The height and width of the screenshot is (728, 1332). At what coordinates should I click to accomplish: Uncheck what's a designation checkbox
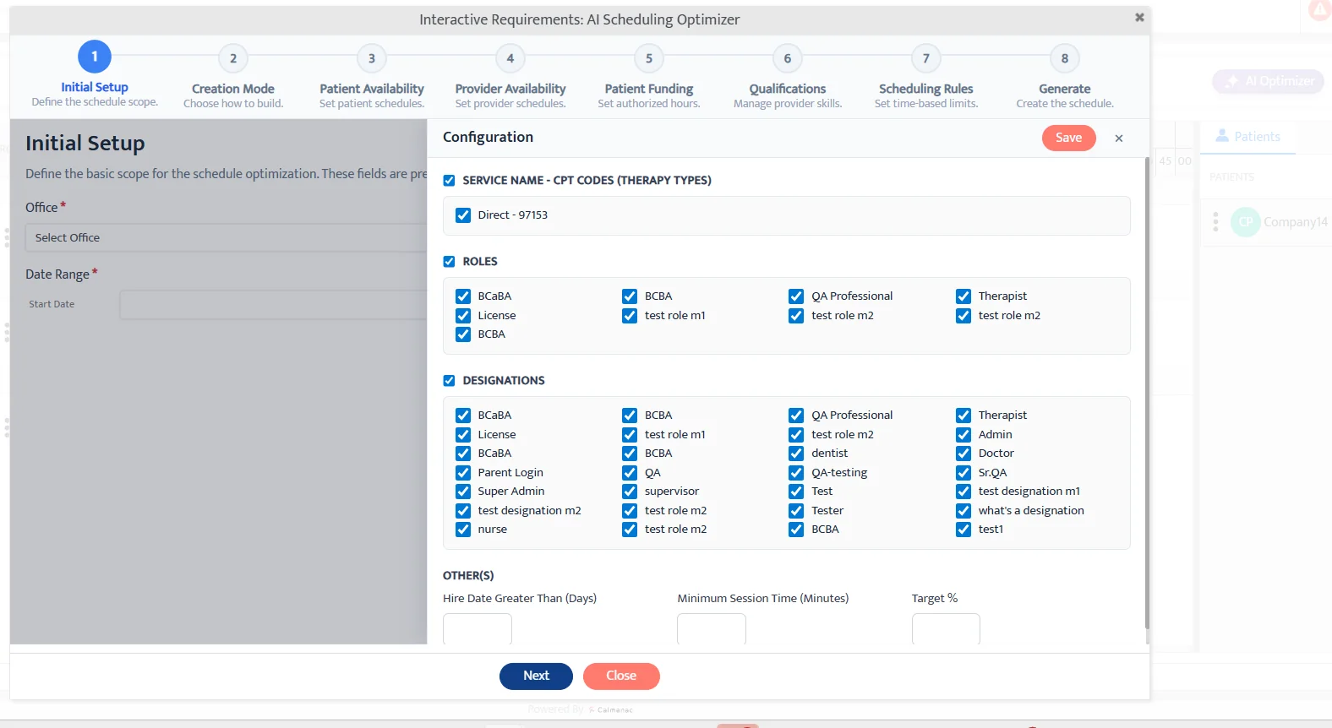coord(964,511)
